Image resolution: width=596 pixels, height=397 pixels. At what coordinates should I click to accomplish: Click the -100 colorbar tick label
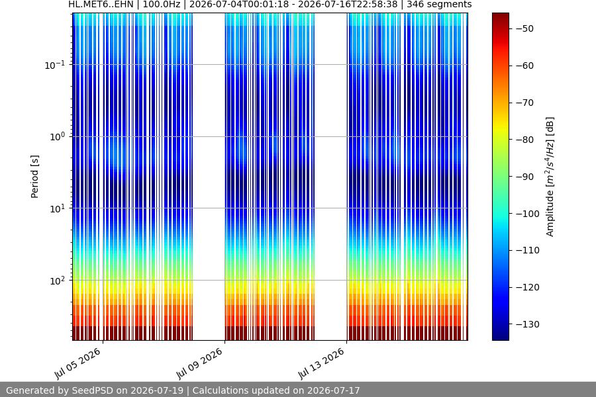tap(528, 214)
